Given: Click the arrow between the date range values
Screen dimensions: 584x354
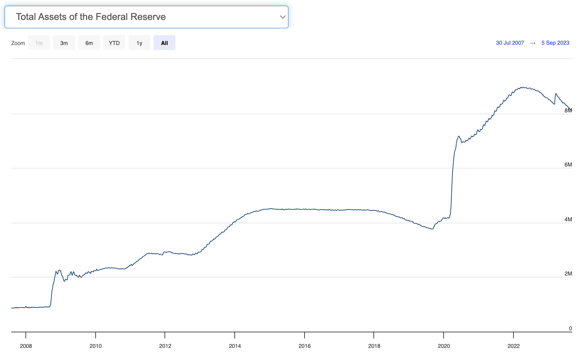Looking at the screenshot, I should (x=532, y=43).
